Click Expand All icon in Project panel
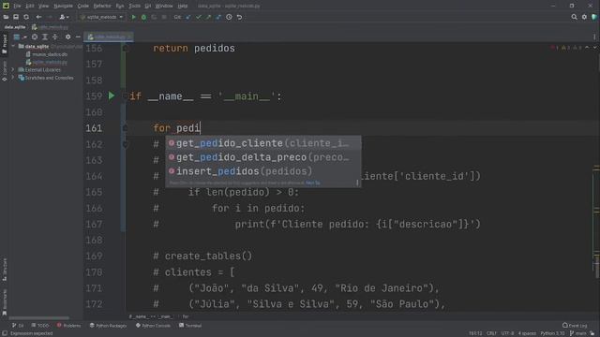This screenshot has width=600, height=337. 45,37
